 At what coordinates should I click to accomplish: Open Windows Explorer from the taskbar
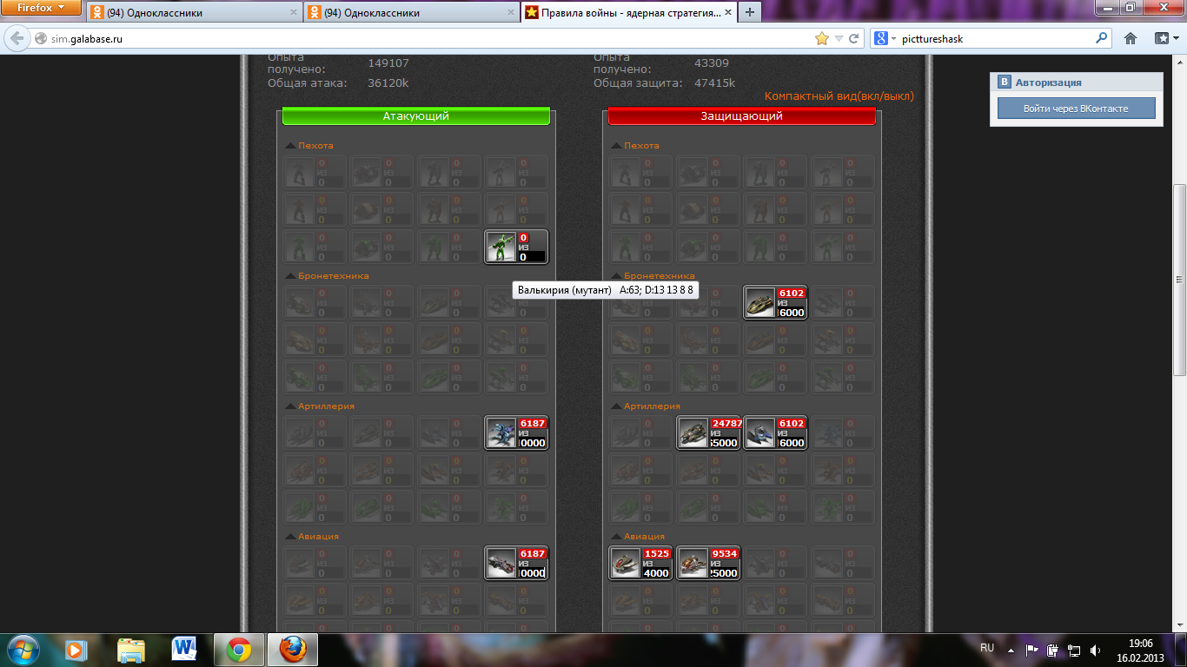tap(131, 650)
